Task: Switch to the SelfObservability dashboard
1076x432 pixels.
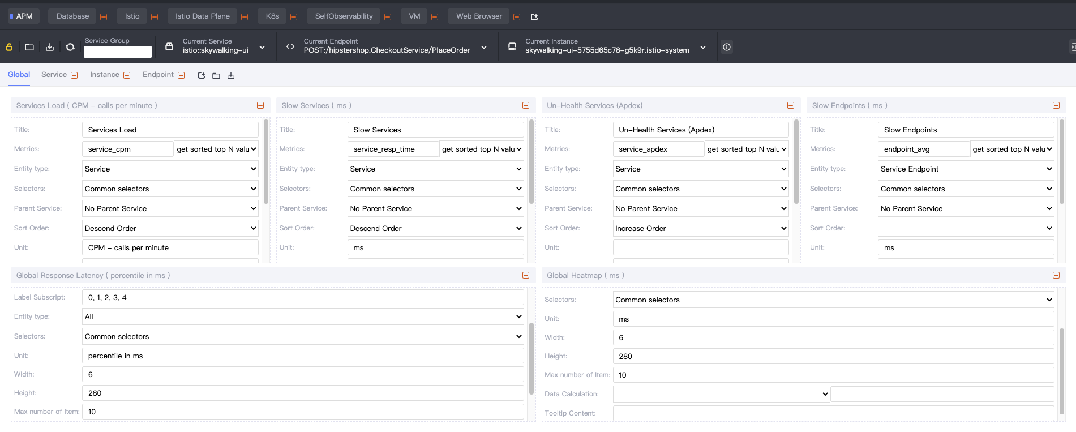Action: (x=344, y=16)
